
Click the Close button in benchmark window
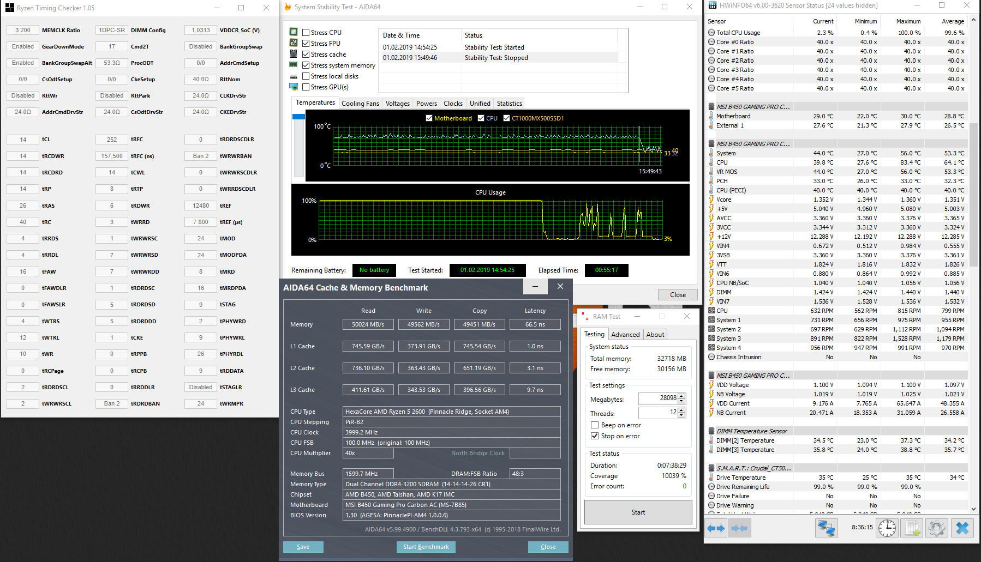(548, 547)
